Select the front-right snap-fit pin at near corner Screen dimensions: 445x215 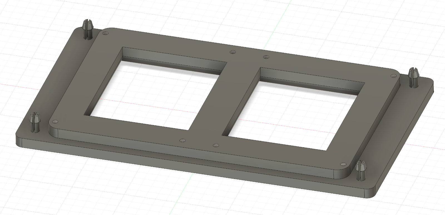[x=361, y=170]
